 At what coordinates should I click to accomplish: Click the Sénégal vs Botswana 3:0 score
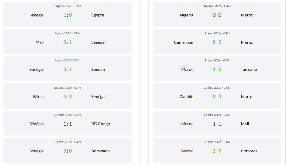67,151
